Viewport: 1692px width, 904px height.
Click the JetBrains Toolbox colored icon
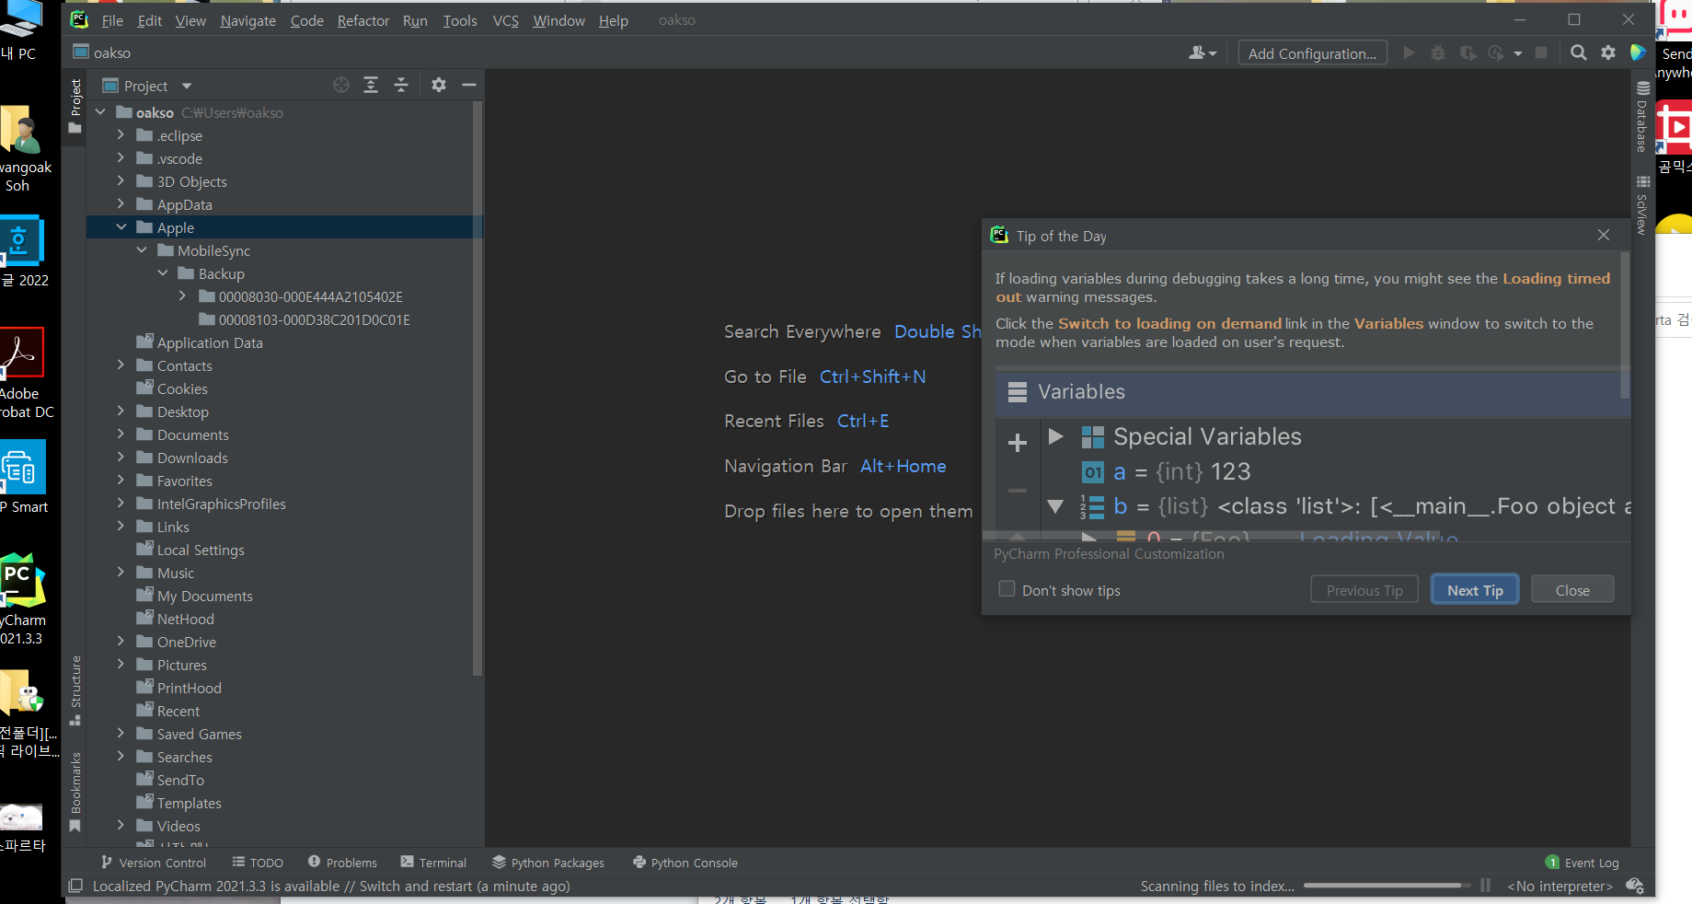tap(1638, 53)
